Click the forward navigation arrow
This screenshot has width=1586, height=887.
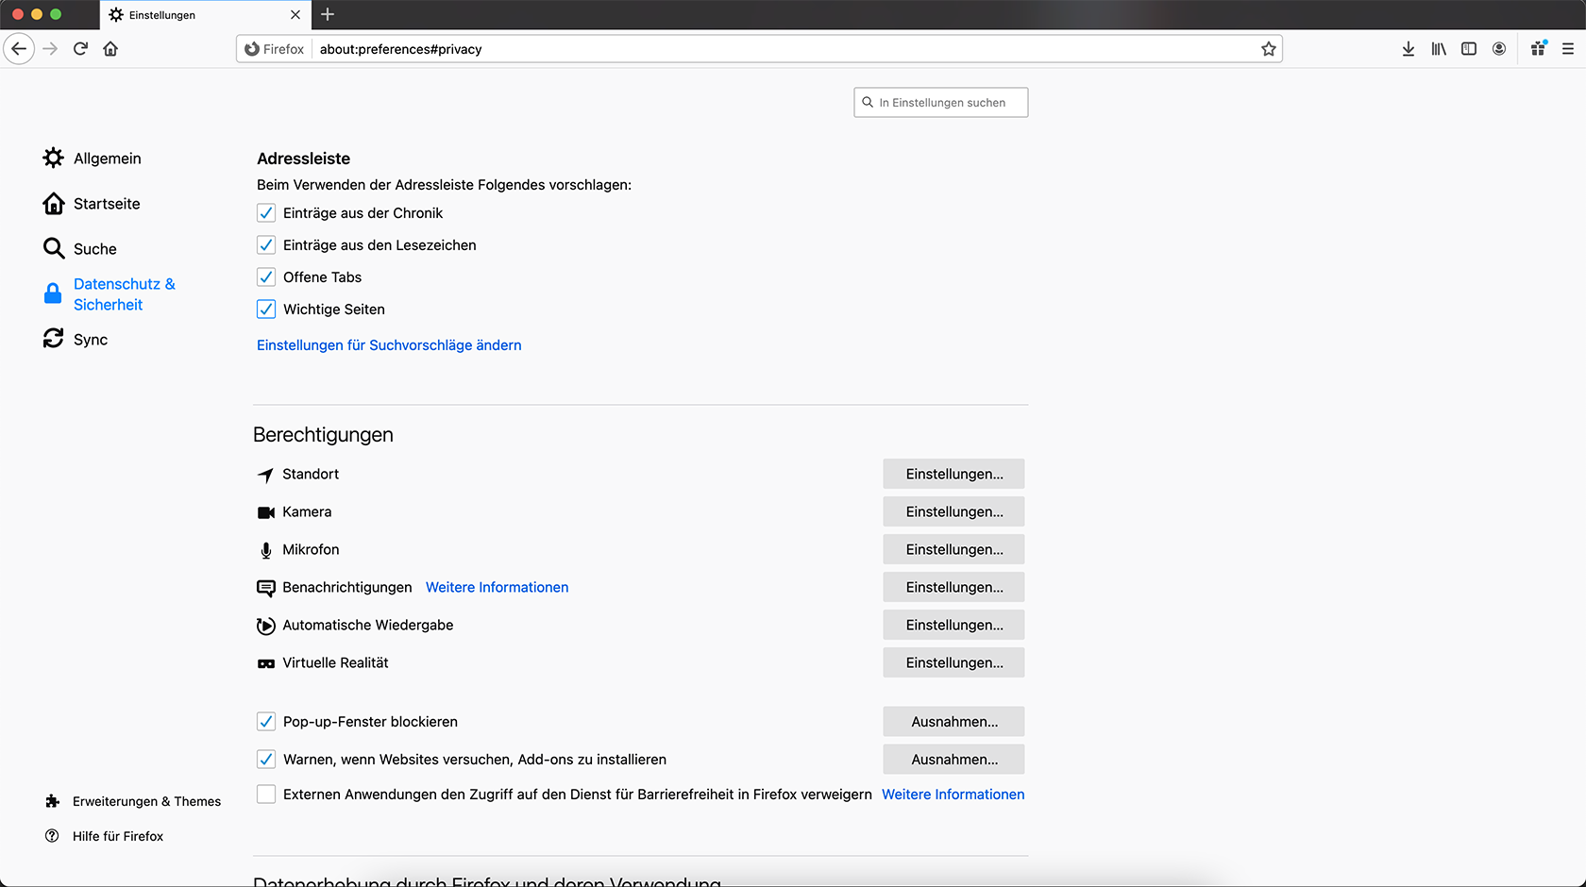(50, 49)
